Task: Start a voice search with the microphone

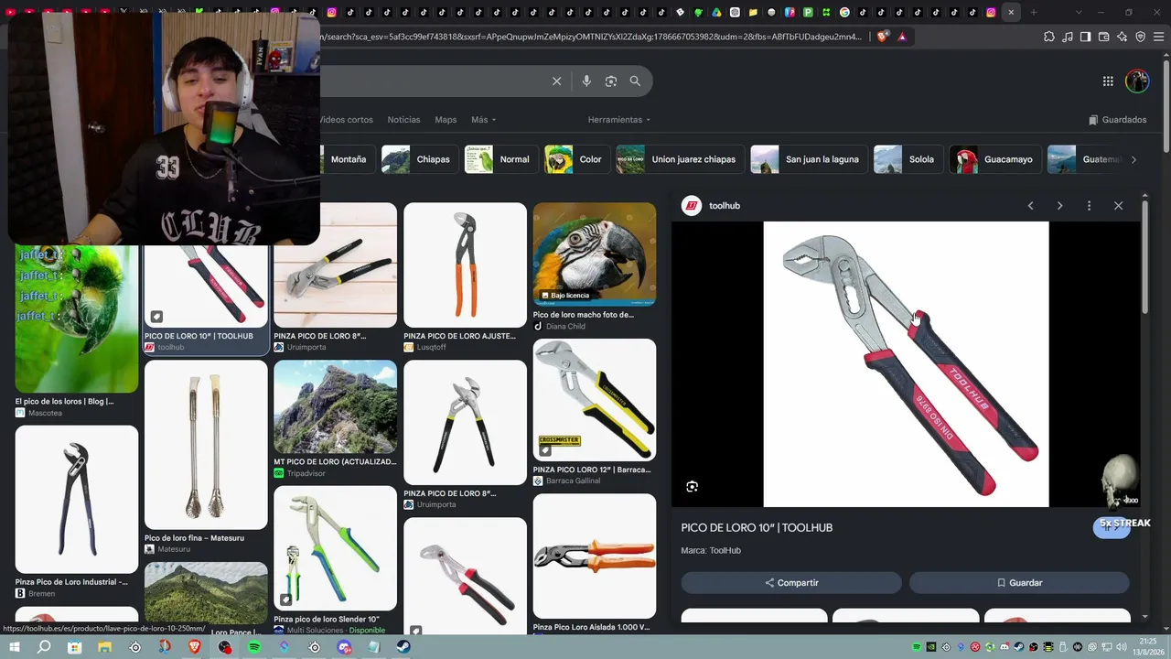Action: 586,81
